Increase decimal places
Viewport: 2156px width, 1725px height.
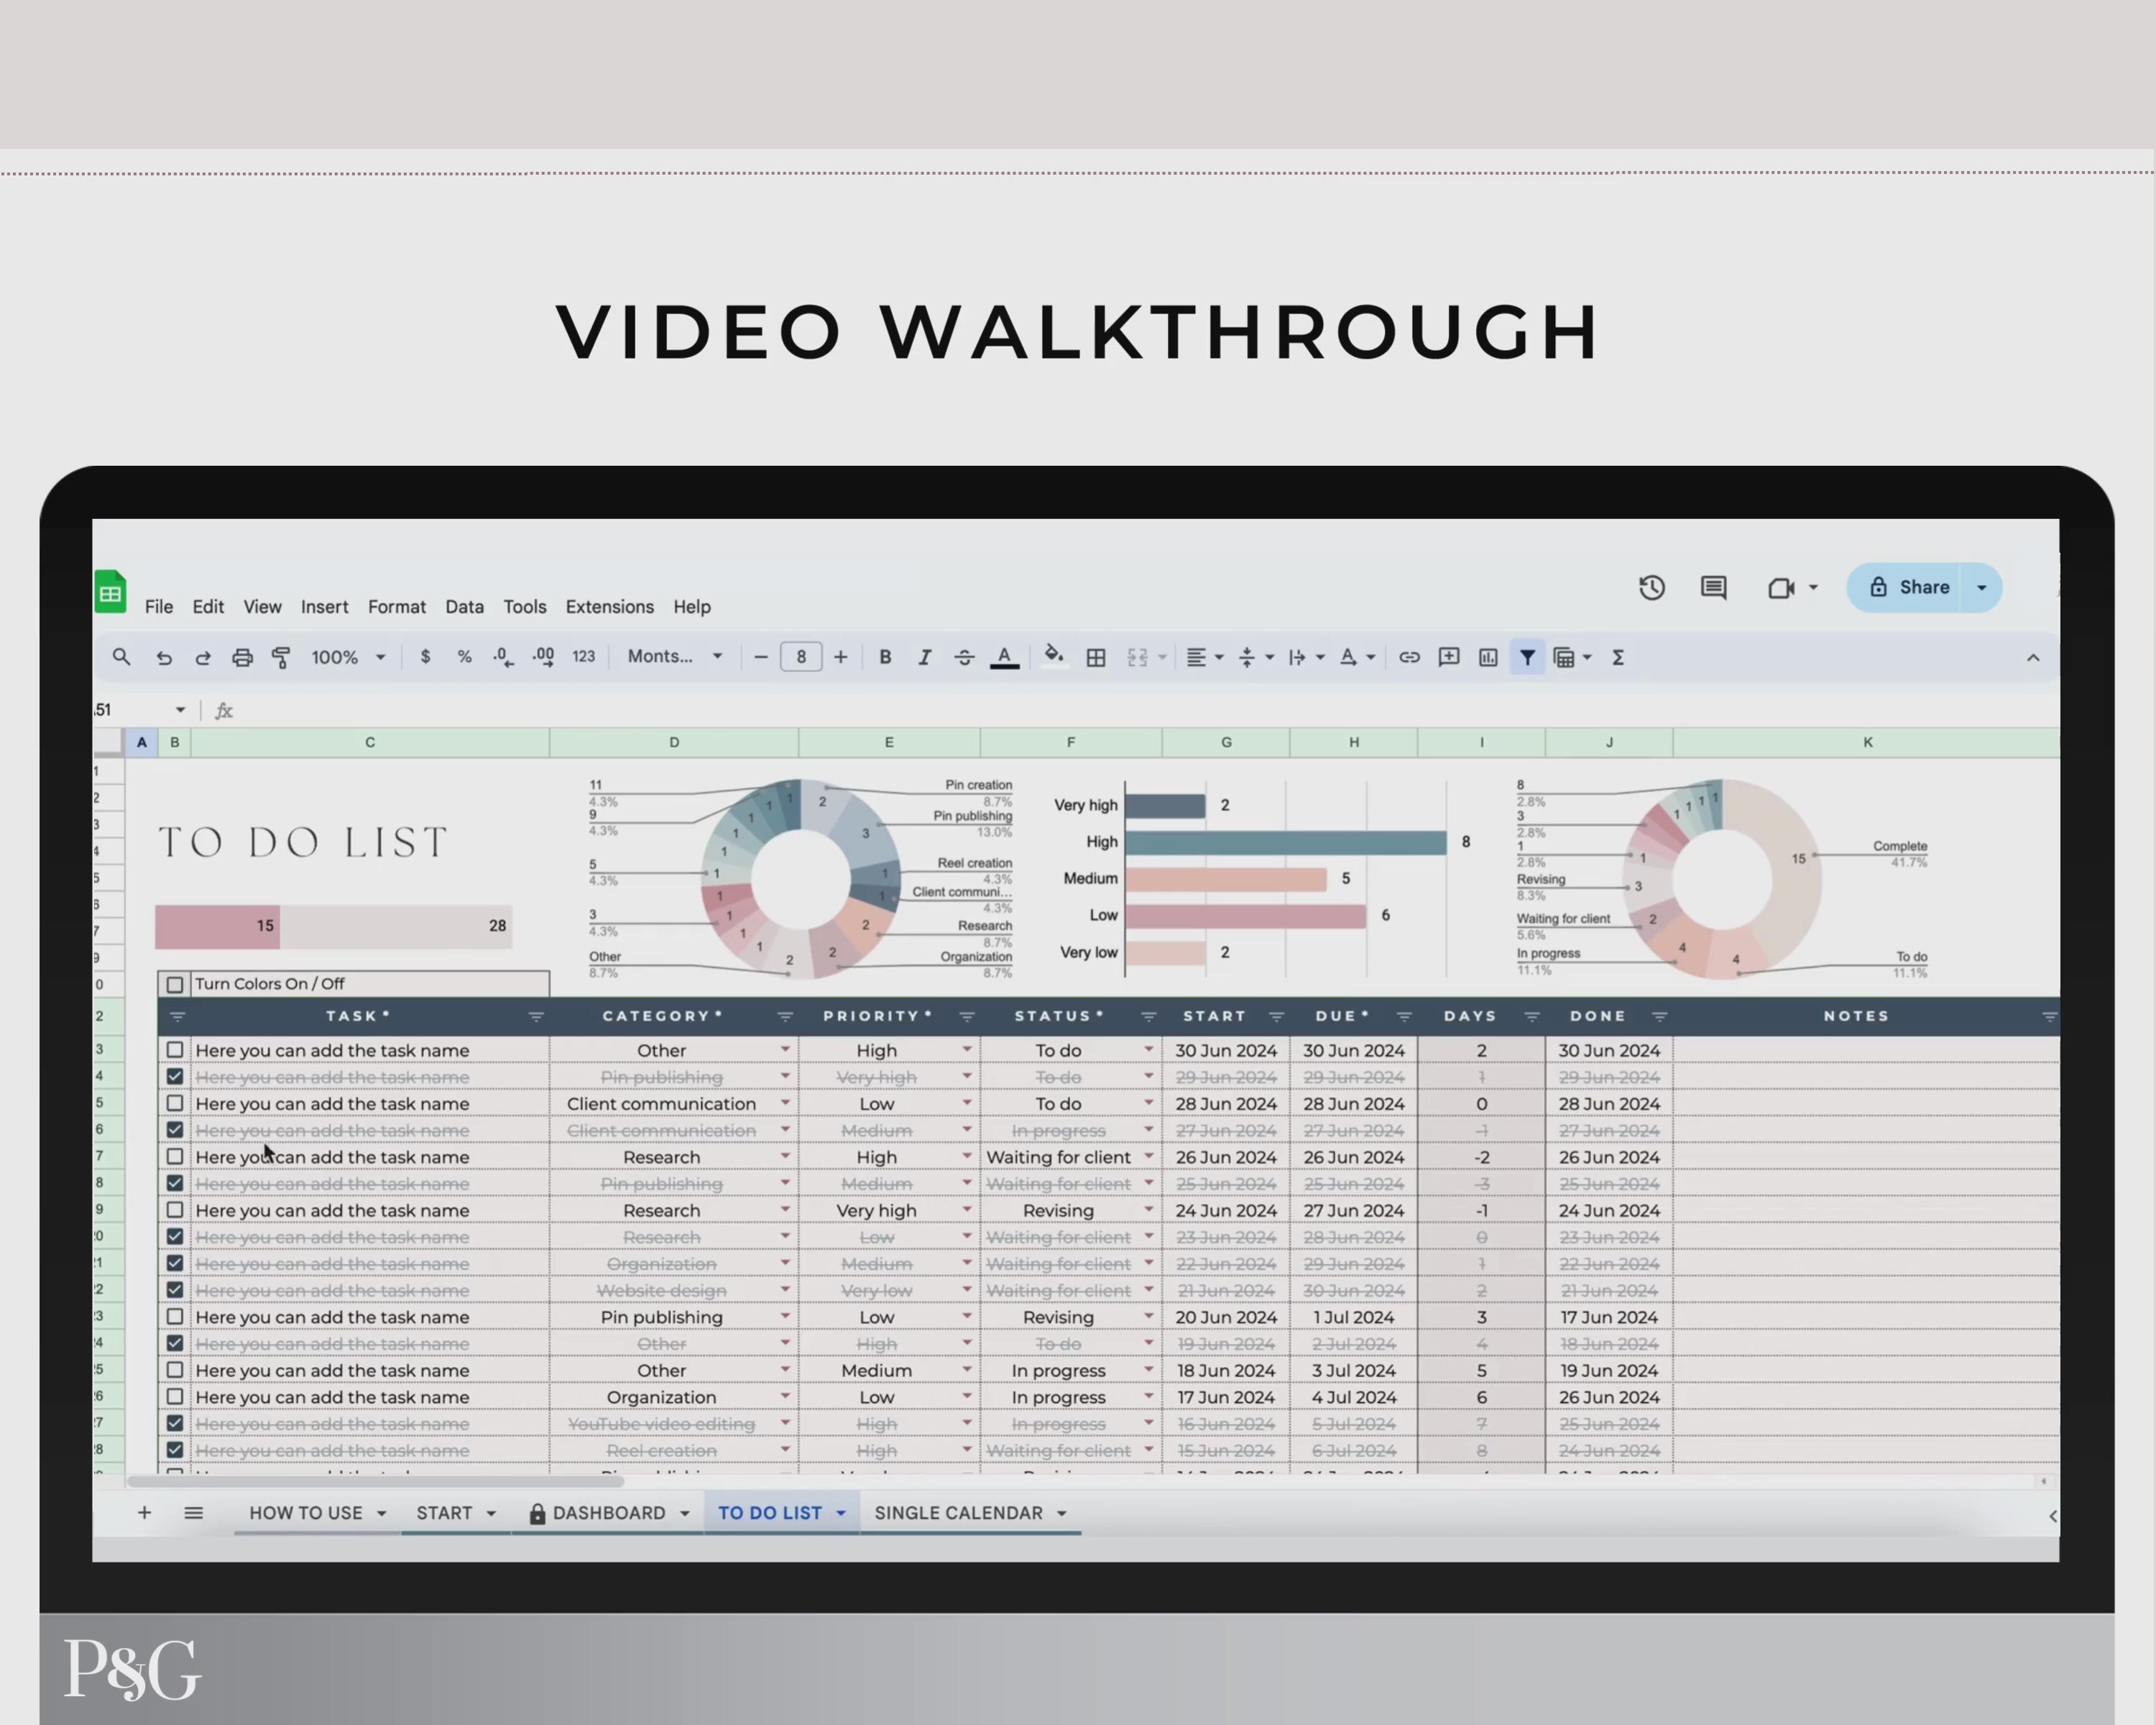pos(543,657)
